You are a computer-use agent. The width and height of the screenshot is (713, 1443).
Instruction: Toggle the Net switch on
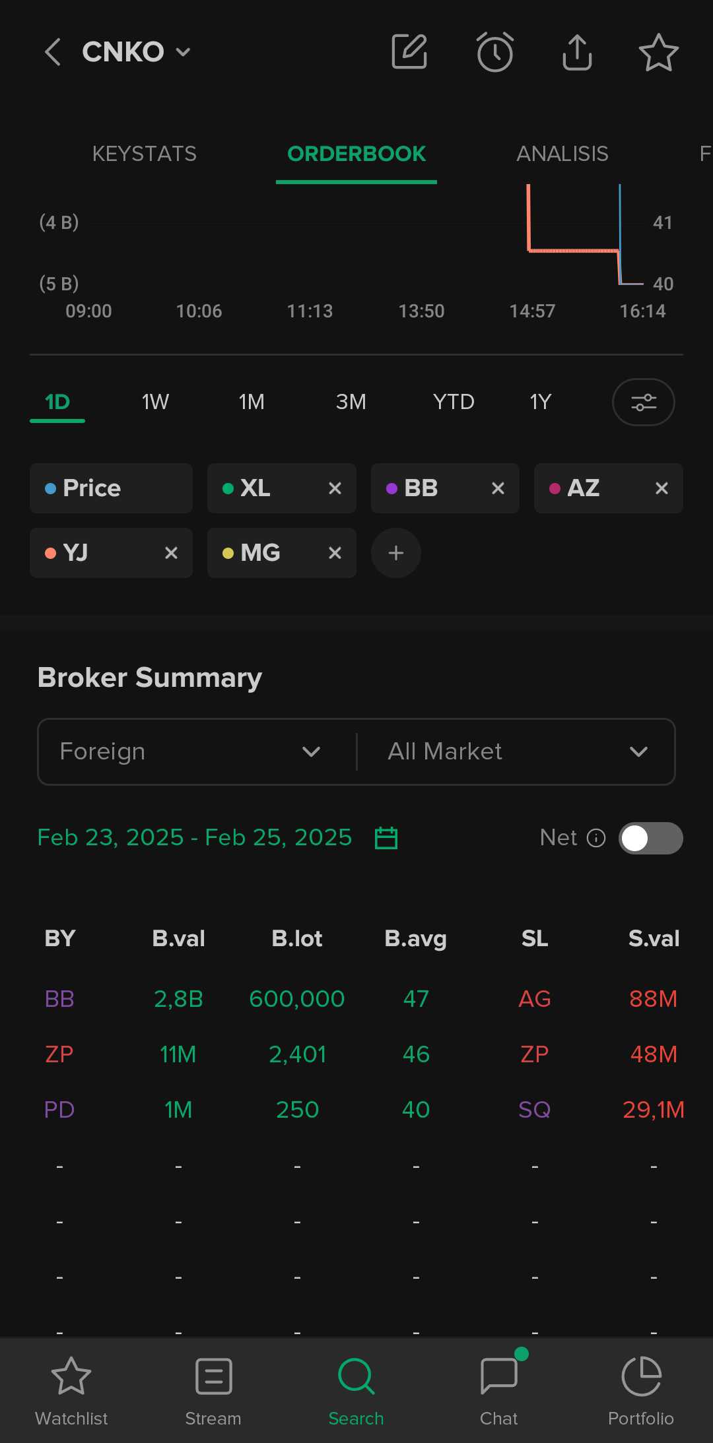(650, 838)
